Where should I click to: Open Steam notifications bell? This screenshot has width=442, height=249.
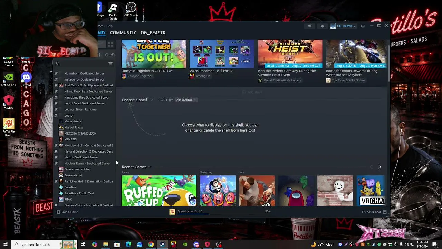323,26
